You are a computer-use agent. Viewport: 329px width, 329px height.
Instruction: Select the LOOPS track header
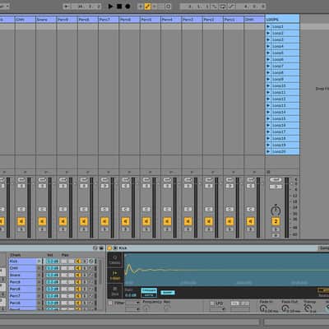[282, 20]
